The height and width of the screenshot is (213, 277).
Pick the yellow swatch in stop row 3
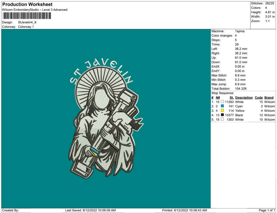click(x=222, y=111)
